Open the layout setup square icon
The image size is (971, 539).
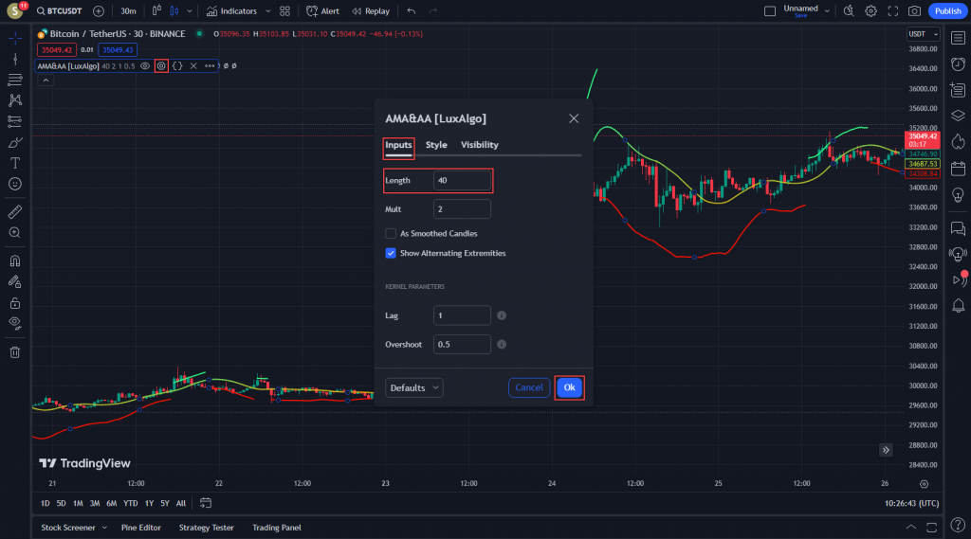770,11
